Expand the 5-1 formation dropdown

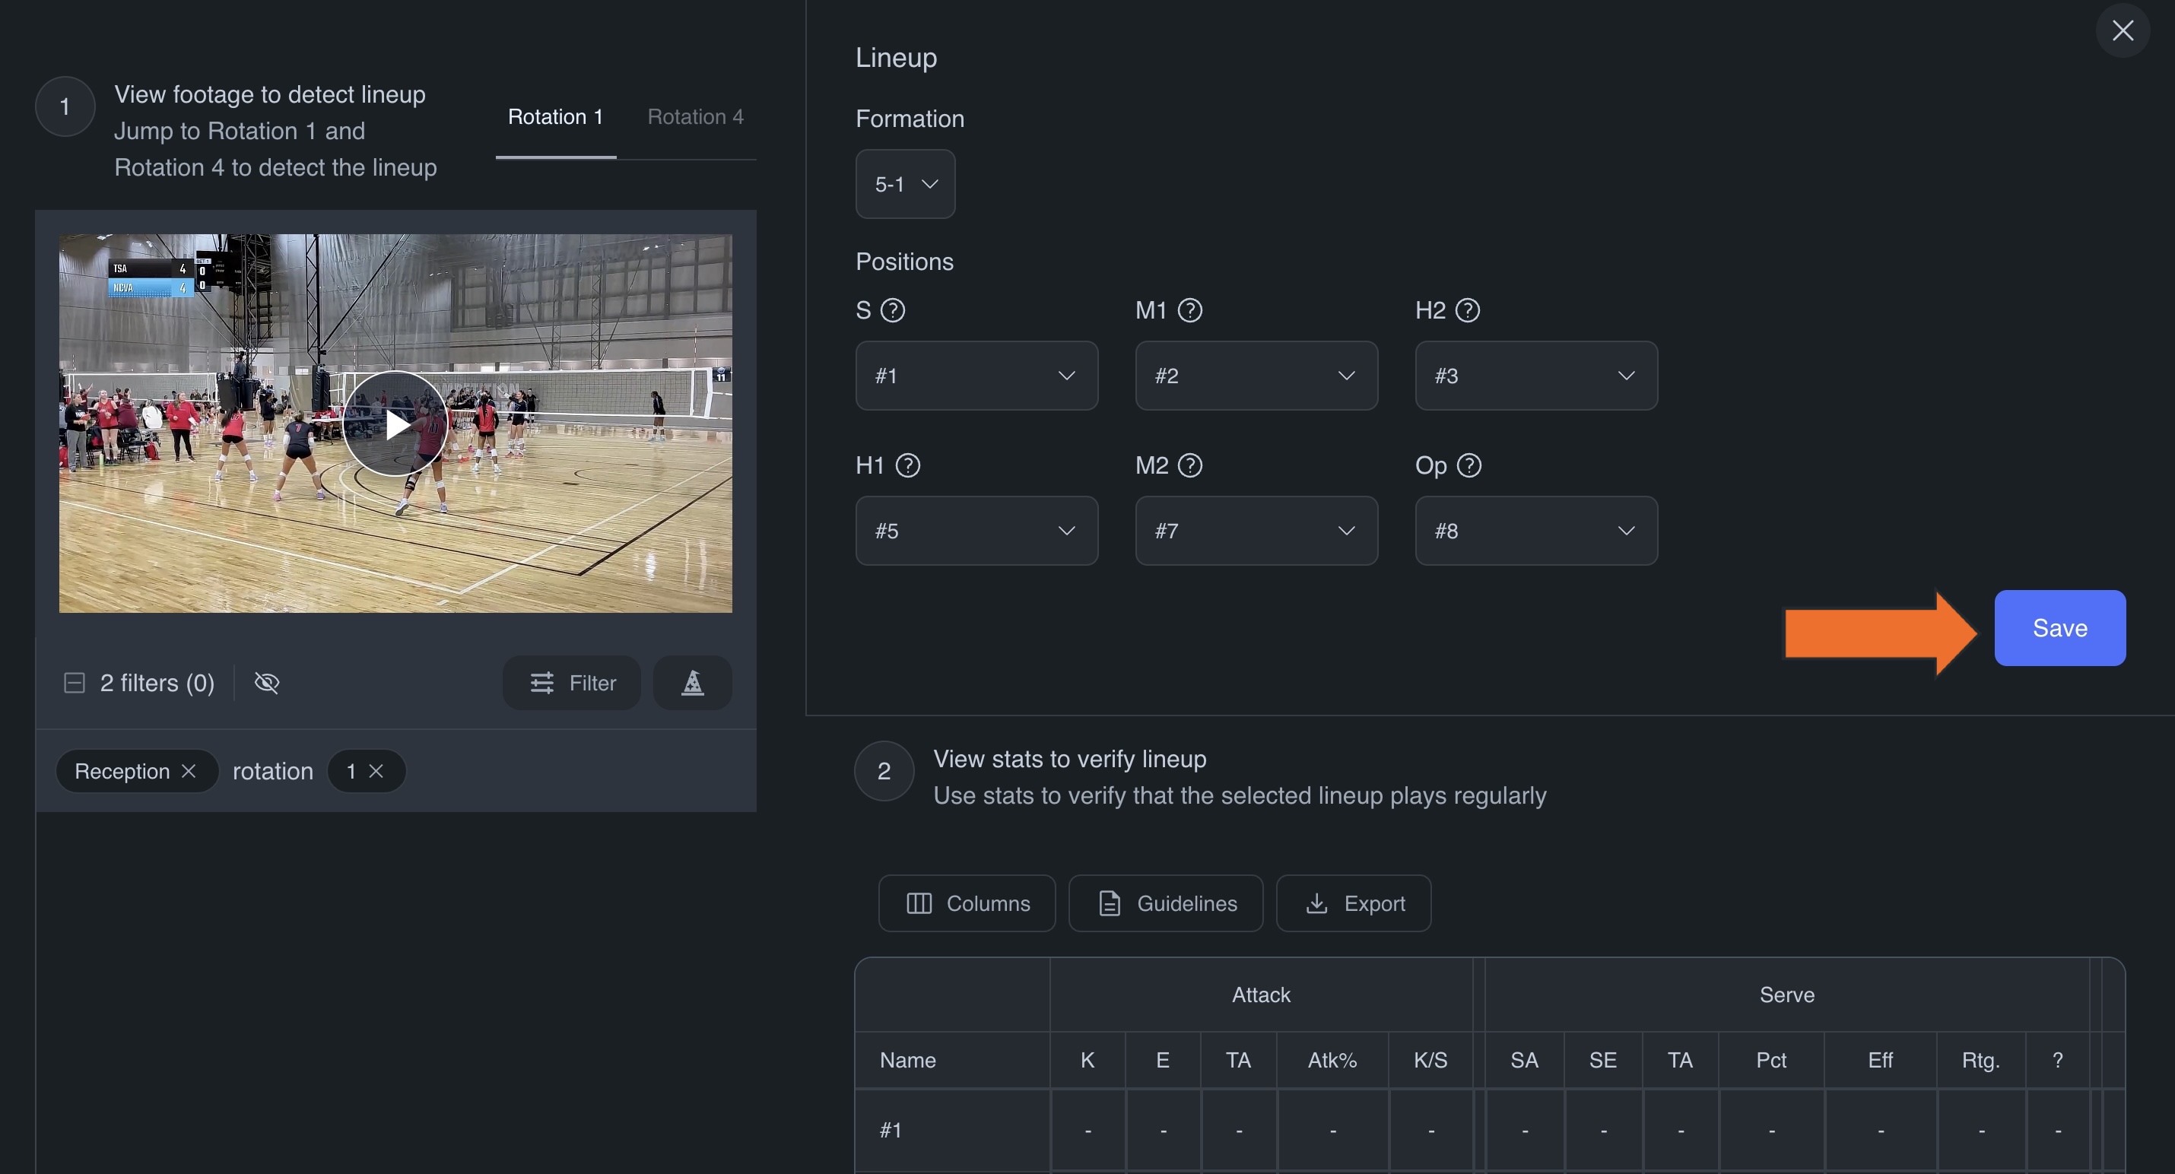pyautogui.click(x=905, y=184)
